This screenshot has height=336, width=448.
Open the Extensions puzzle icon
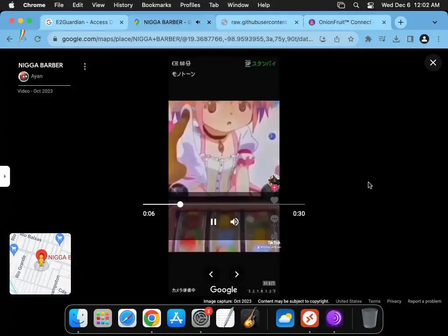point(368,39)
